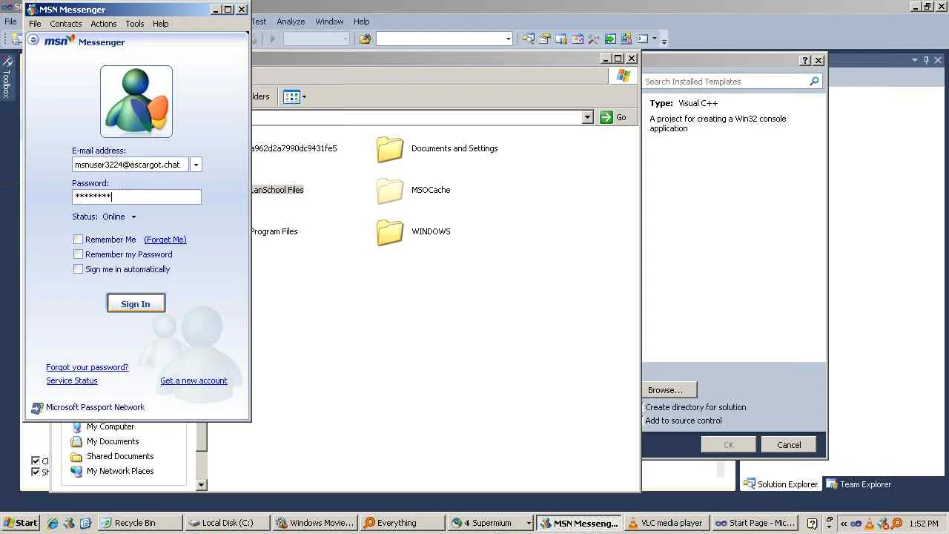
Task: Open MSN Messenger quick launch icon
Action: pyautogui.click(x=69, y=523)
